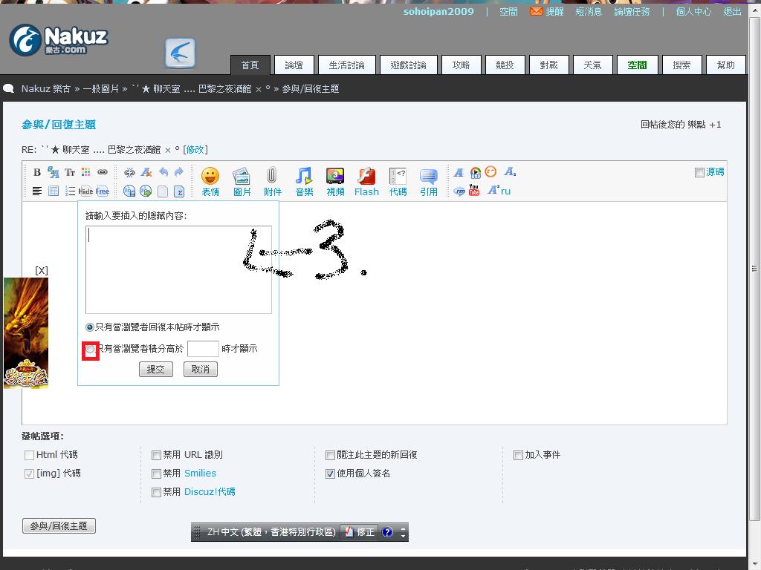Screen dimensions: 761x570
Task: Open text alignment options
Action: point(37,191)
